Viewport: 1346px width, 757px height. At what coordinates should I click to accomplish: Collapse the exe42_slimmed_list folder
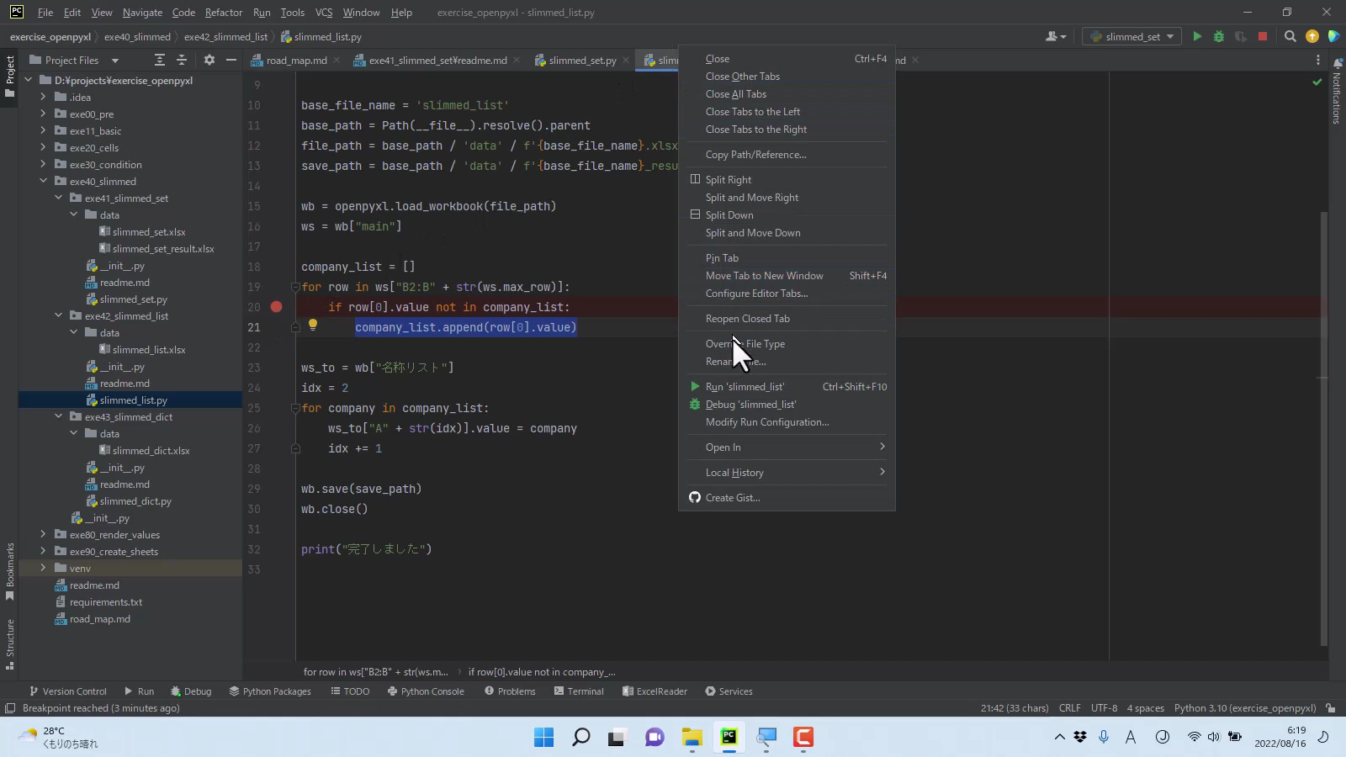coord(58,315)
